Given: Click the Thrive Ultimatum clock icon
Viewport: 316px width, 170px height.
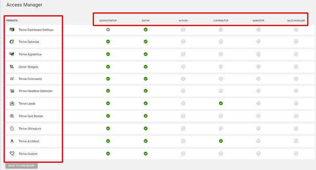Looking at the screenshot, I should coord(12,129).
